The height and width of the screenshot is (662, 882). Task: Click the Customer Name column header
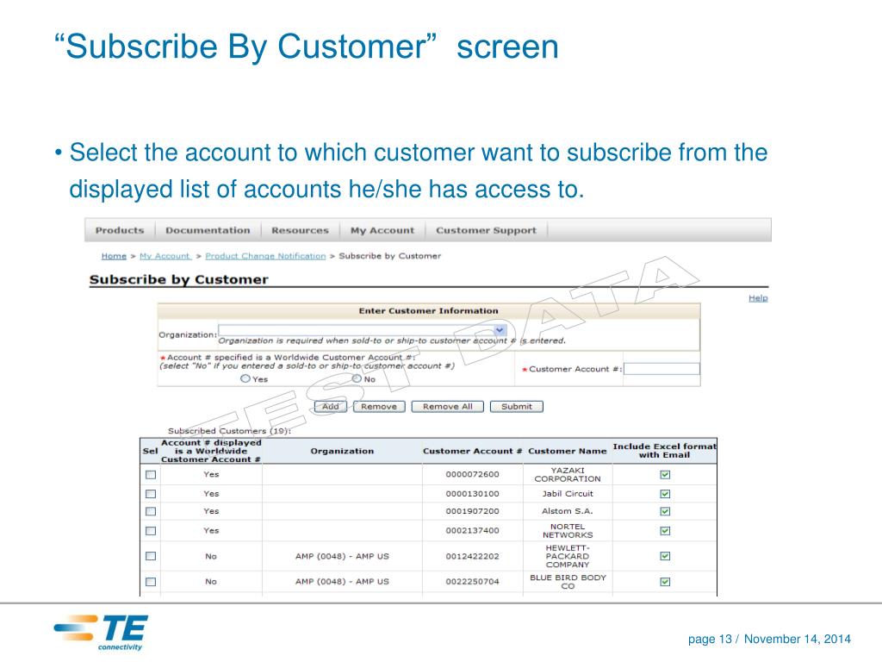pyautogui.click(x=567, y=451)
